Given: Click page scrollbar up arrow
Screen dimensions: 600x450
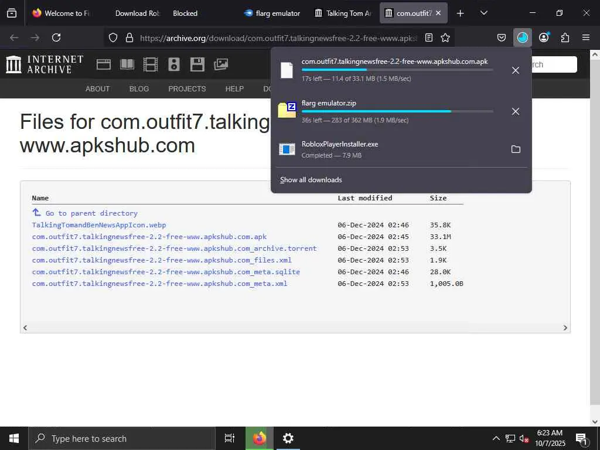Looking at the screenshot, I should pyautogui.click(x=595, y=54).
